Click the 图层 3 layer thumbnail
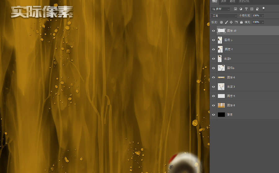The image size is (279, 173). tap(221, 87)
